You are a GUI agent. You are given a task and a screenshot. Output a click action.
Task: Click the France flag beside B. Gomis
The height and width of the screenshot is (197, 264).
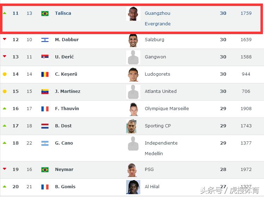tap(45, 187)
